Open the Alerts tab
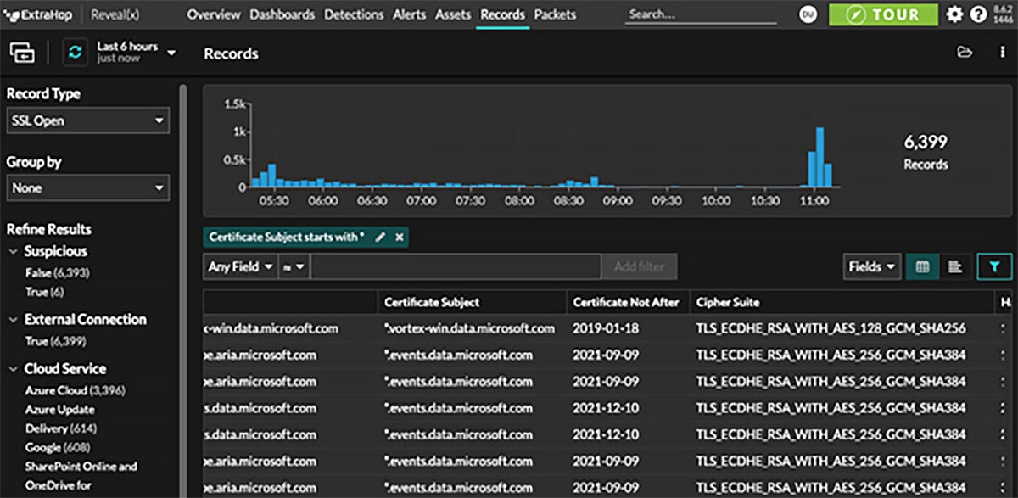This screenshot has height=498, width=1018. pos(410,14)
